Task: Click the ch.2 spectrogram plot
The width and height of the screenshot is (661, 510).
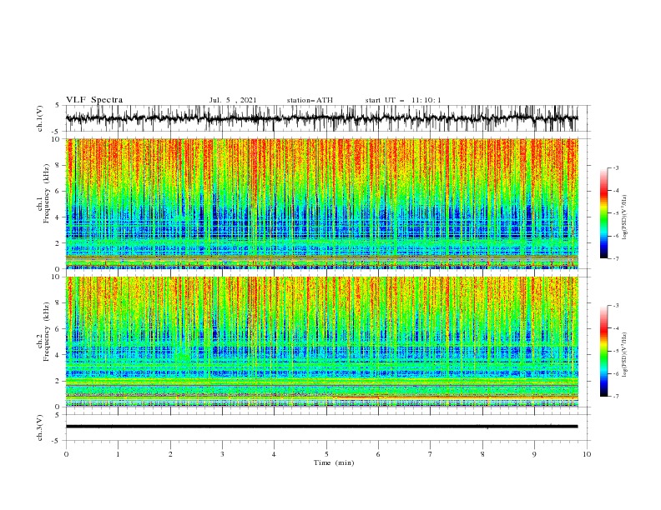Action: [x=322, y=342]
